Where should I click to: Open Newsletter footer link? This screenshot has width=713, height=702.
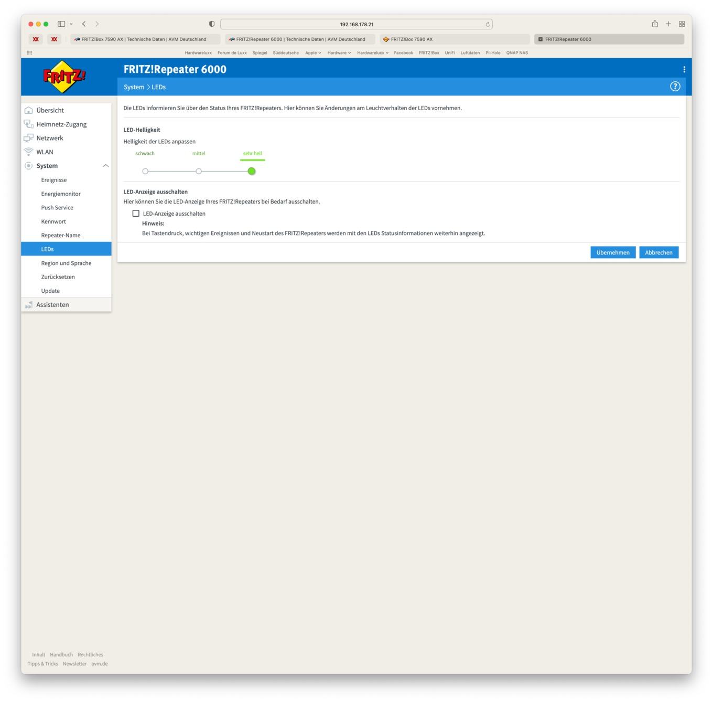click(74, 664)
